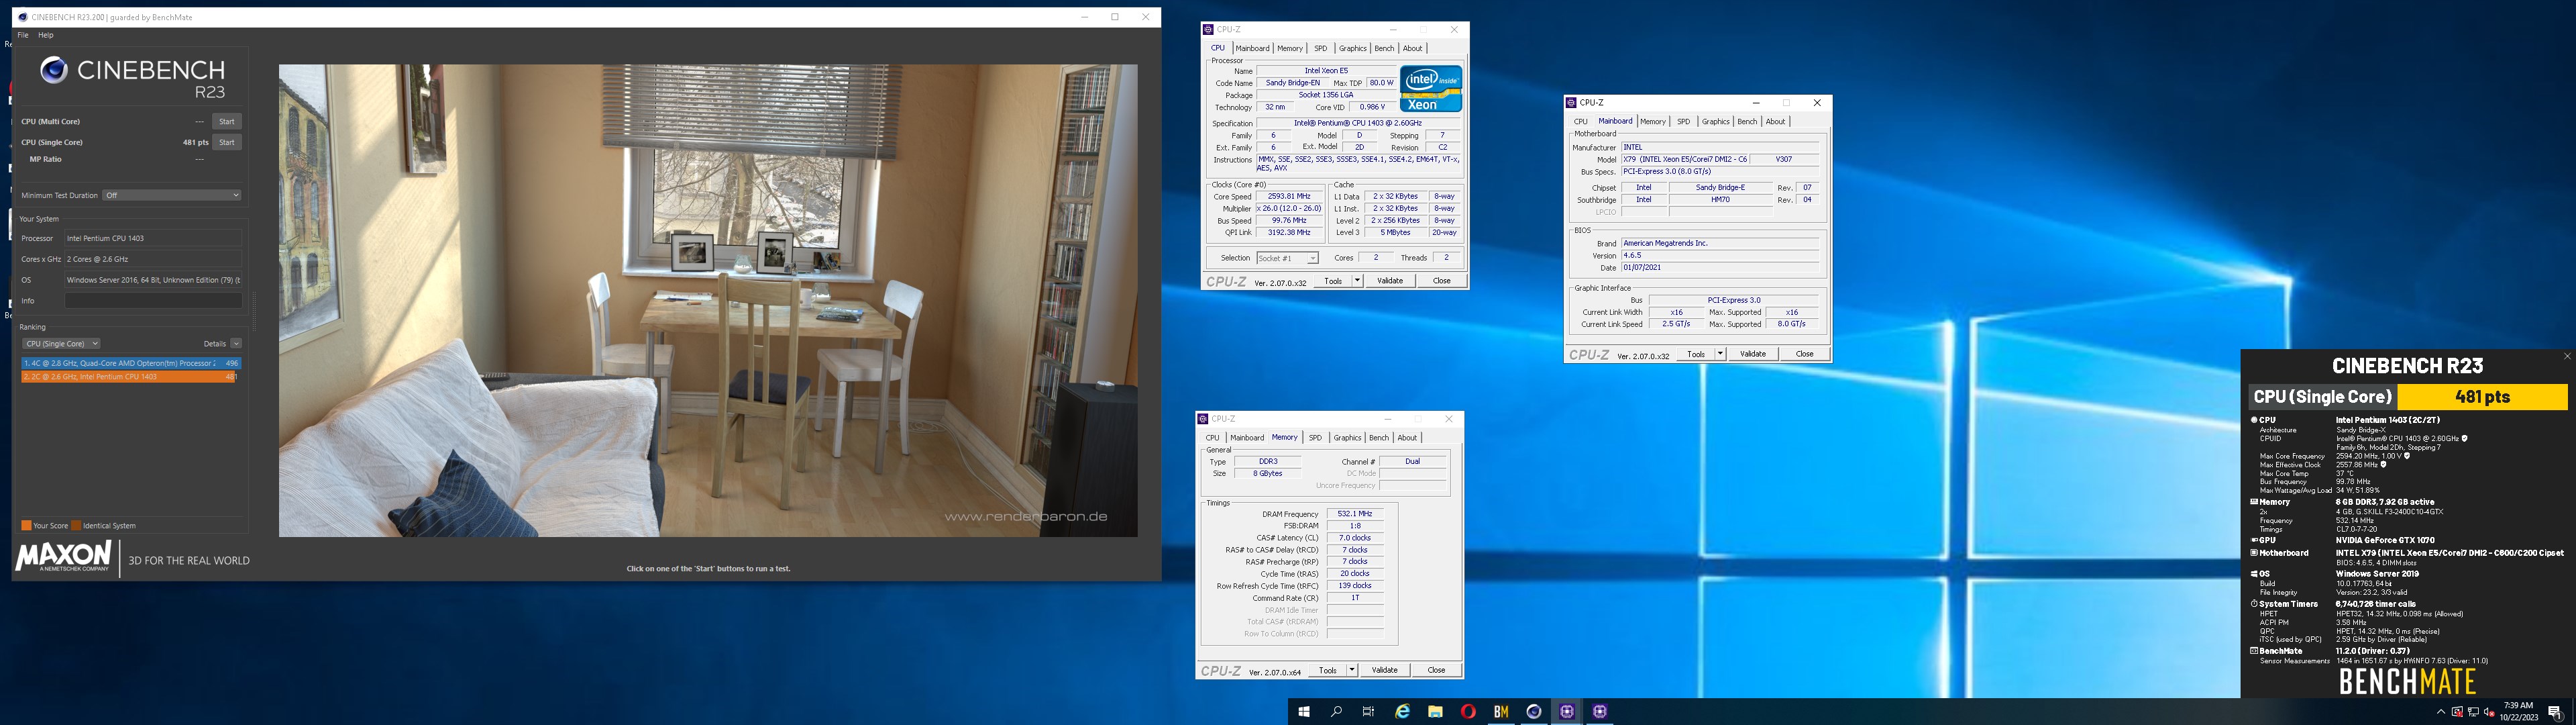2576x725 pixels.
Task: Click the Motherboard icon in BenchMate panel
Action: (x=2254, y=552)
